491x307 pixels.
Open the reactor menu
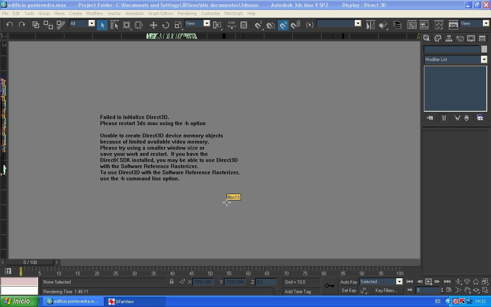114,13
